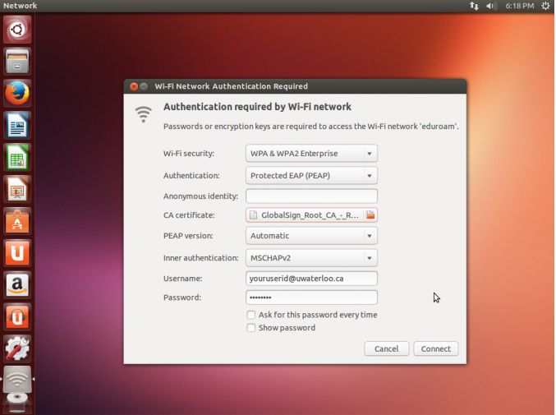Close the Wi-Fi authentication dialog

[x=134, y=86]
